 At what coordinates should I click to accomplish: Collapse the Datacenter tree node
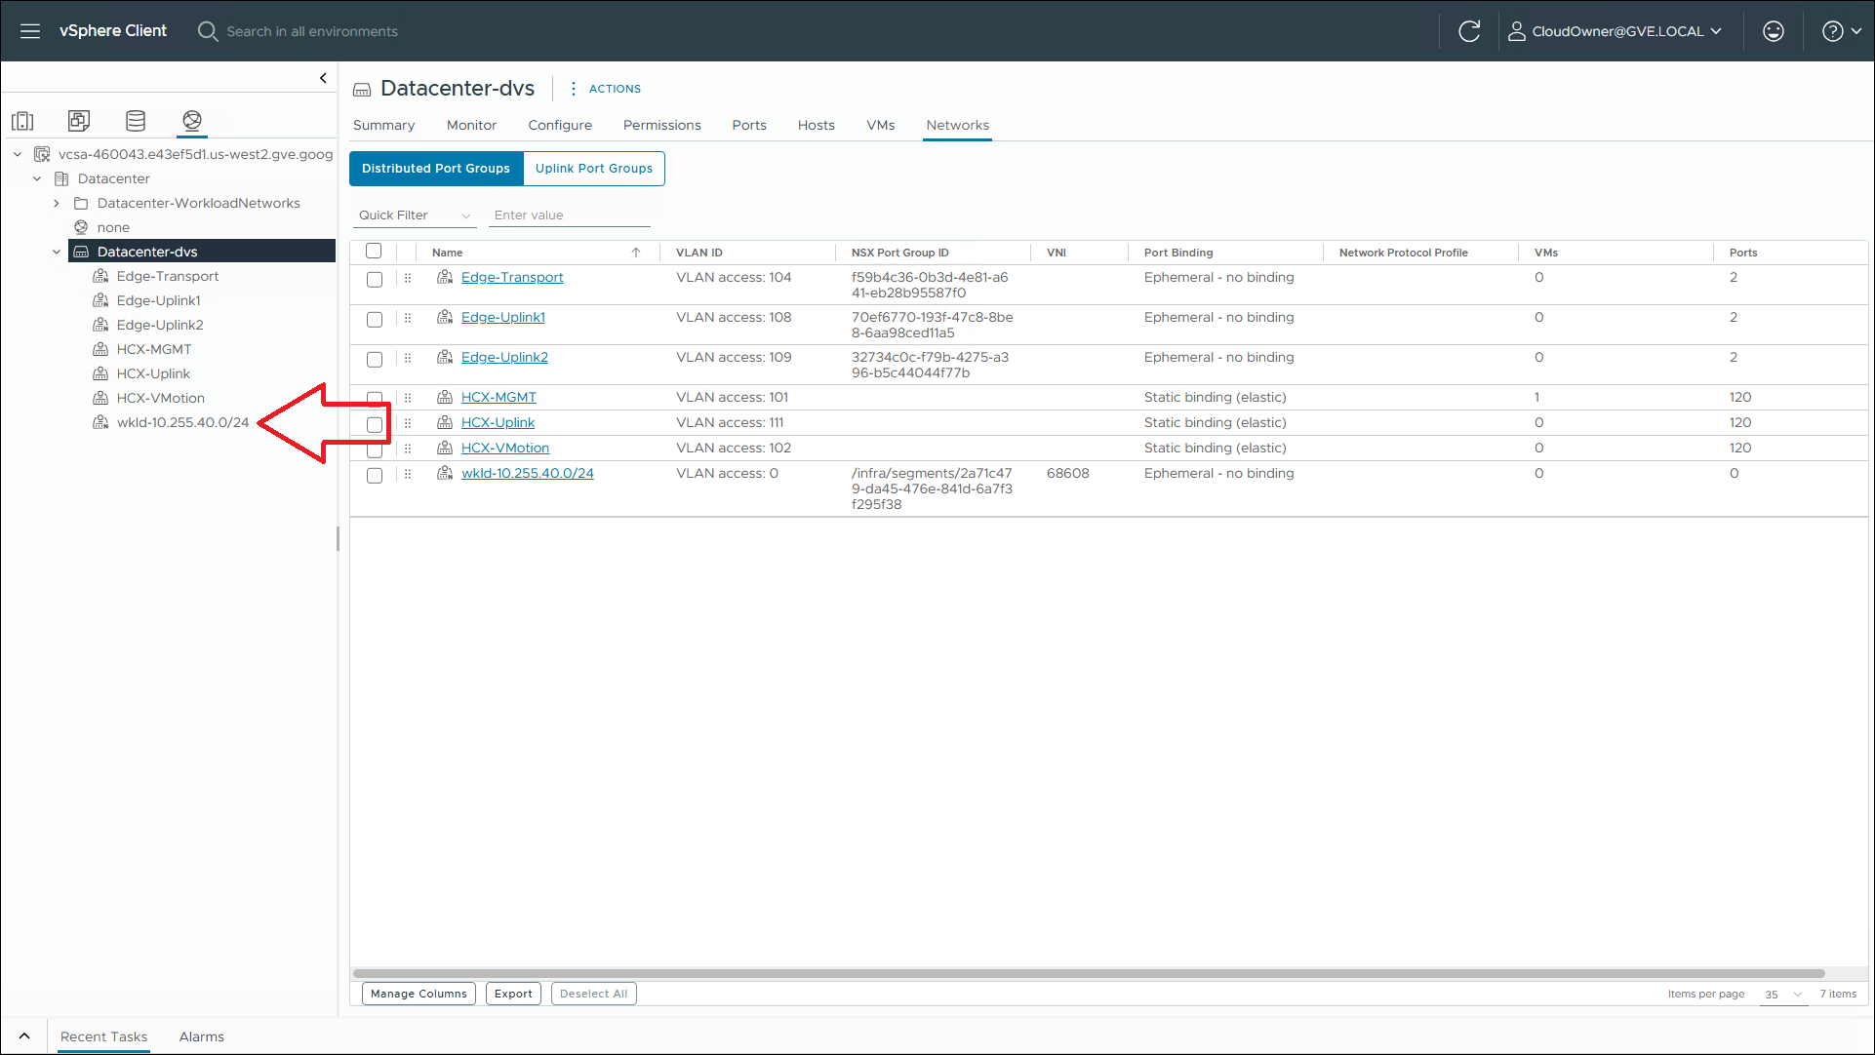pyautogui.click(x=37, y=178)
